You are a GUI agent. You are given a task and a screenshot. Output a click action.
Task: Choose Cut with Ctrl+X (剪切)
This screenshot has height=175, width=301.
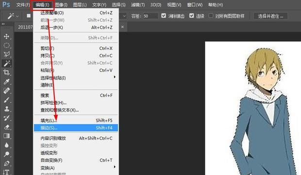tap(76, 48)
